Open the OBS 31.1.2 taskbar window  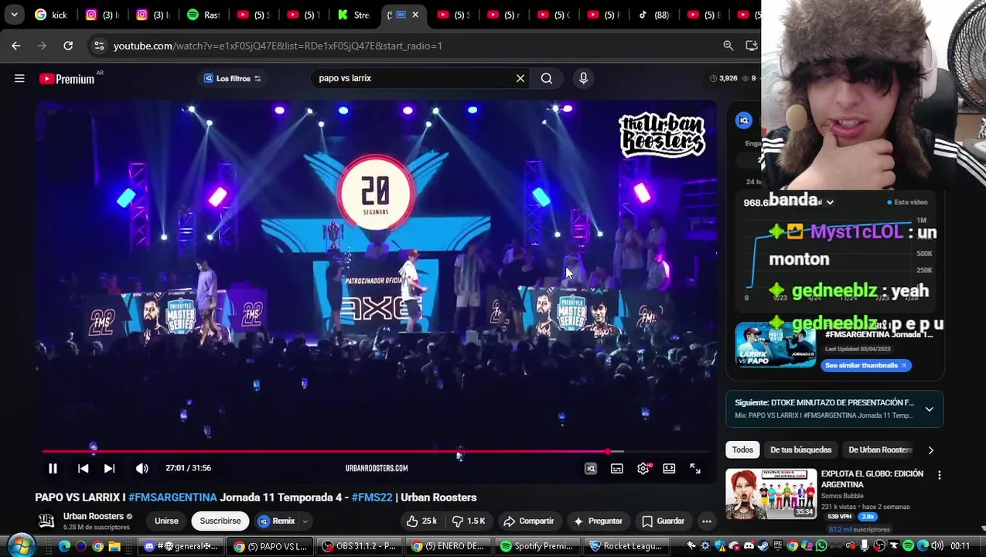(x=360, y=546)
